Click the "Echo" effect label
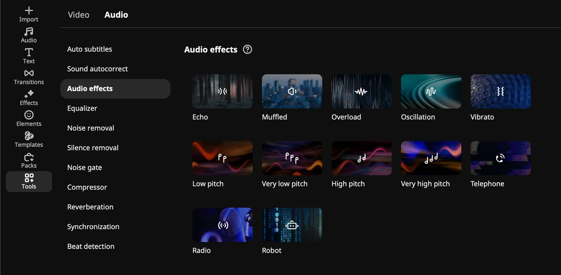 (x=200, y=117)
